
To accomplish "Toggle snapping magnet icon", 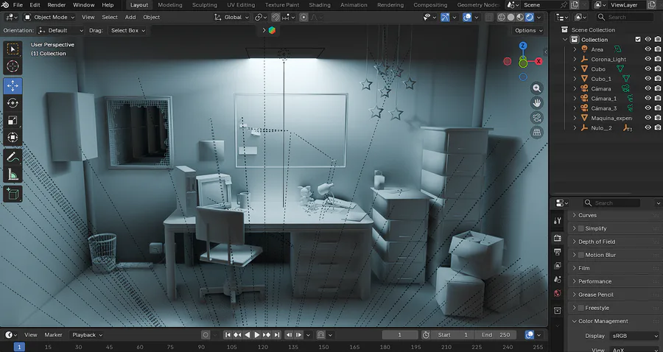I will tap(276, 18).
